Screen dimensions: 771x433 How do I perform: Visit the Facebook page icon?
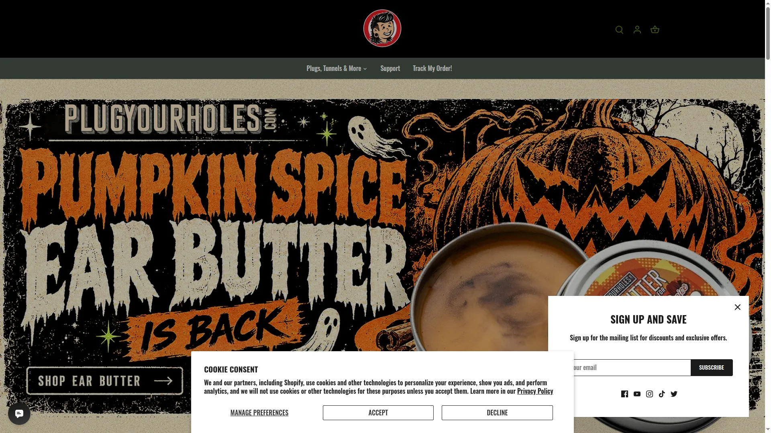click(x=624, y=394)
